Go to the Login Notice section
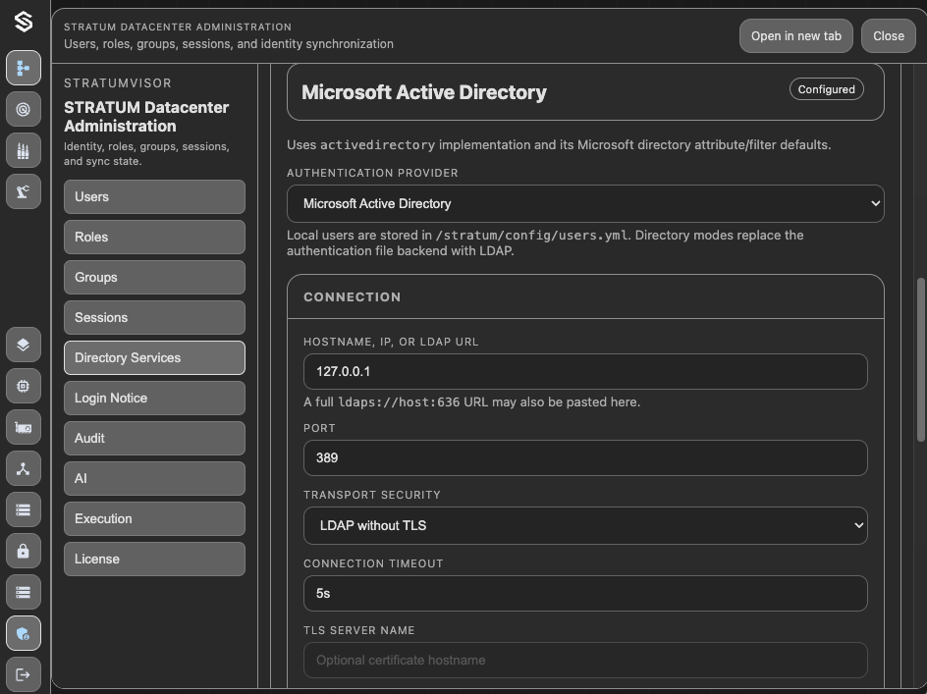This screenshot has height=694, width=927. (x=154, y=398)
